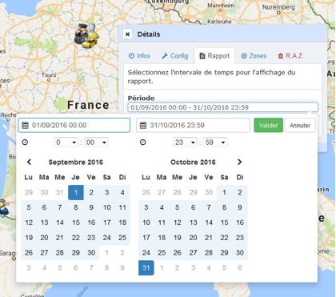Click the France label on the map
The height and width of the screenshot is (297, 336).
click(88, 105)
